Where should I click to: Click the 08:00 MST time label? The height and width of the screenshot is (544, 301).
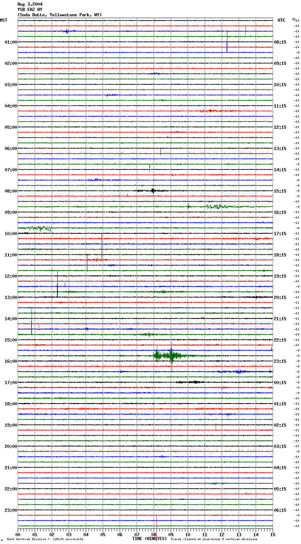click(x=11, y=191)
